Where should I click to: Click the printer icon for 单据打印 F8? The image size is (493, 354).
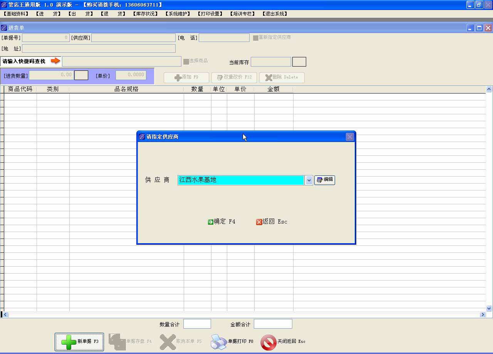219,342
